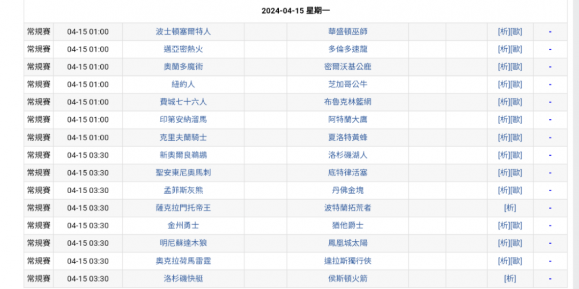Click the 鳳凰城太陽 team link
Viewport: 579px width, 289px height.
347,244
